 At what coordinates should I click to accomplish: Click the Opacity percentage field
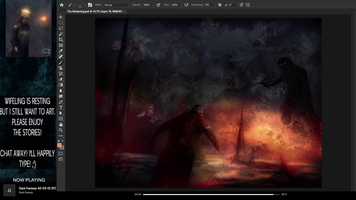pyautogui.click(x=147, y=5)
